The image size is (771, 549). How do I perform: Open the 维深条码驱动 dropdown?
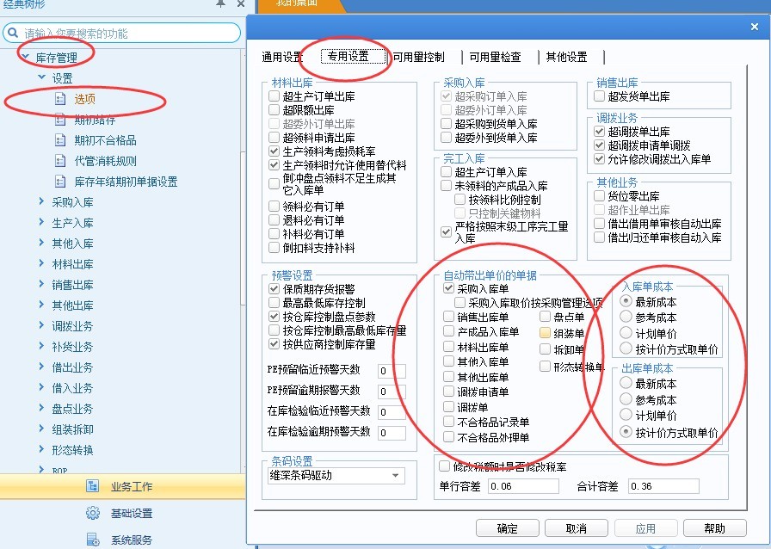[x=395, y=476]
